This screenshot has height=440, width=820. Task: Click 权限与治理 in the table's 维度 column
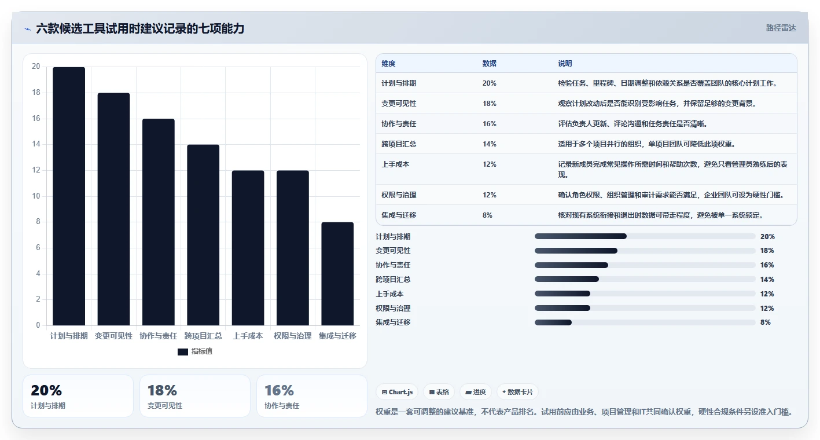pos(399,195)
